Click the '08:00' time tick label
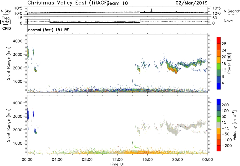240x166 pixels. 87,160
